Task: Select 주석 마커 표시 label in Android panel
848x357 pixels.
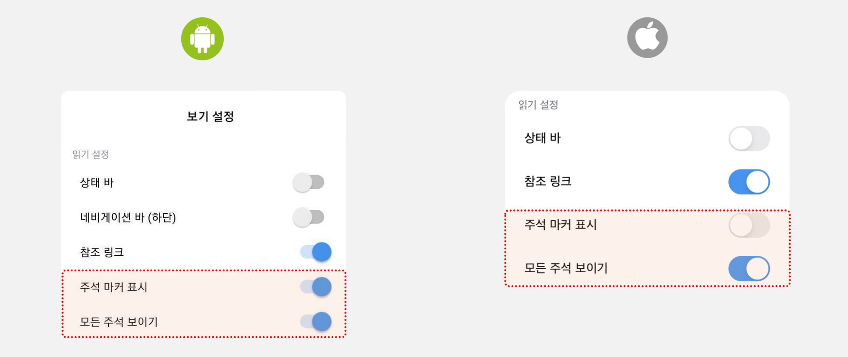Action: (114, 287)
